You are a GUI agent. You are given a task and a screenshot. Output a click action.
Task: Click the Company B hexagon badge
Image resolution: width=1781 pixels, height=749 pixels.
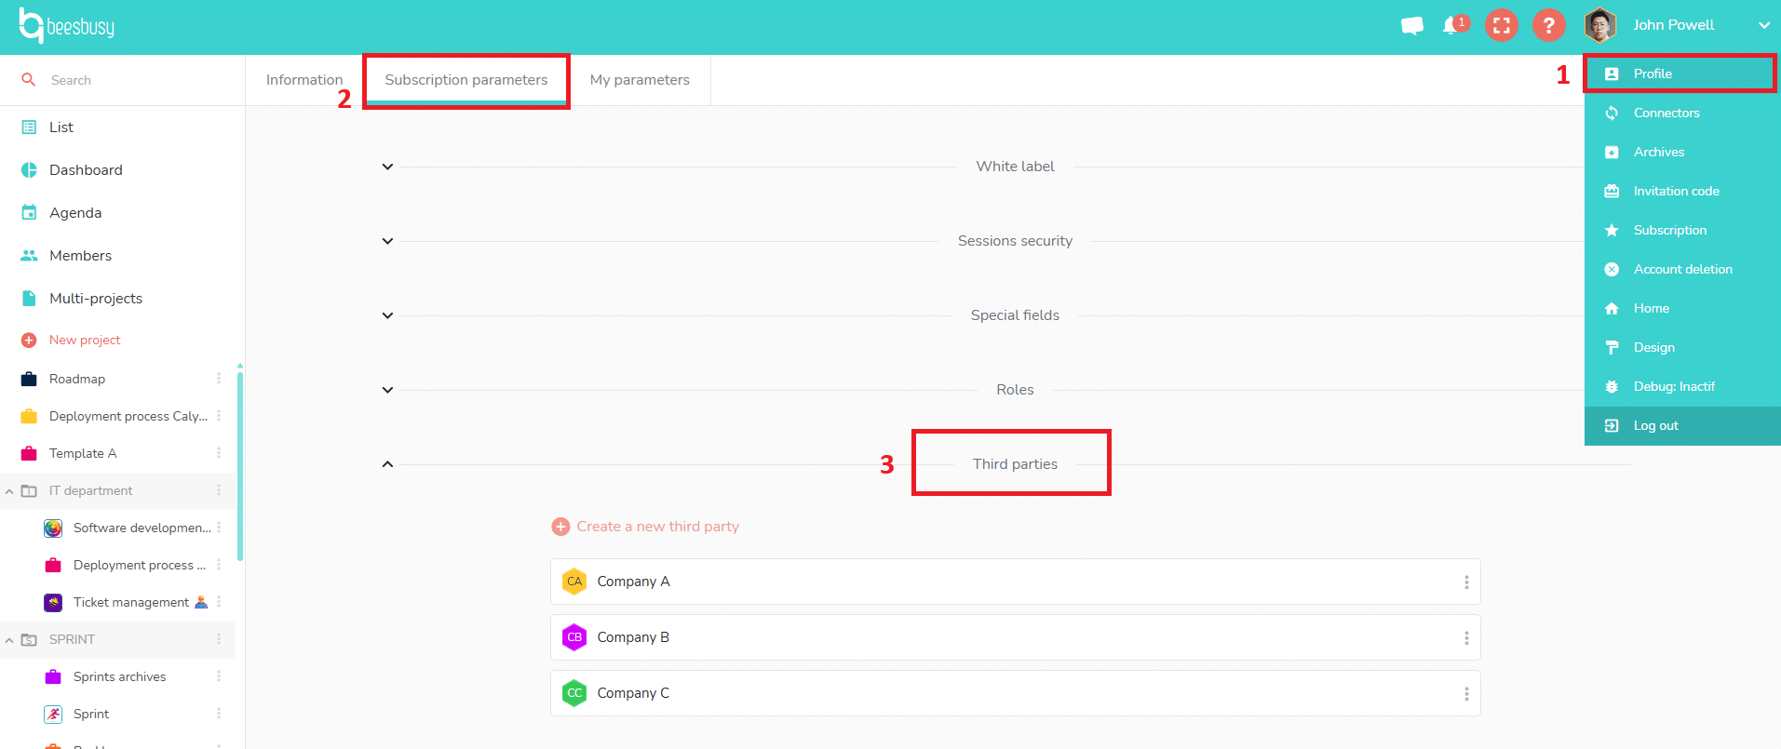pyautogui.click(x=574, y=637)
